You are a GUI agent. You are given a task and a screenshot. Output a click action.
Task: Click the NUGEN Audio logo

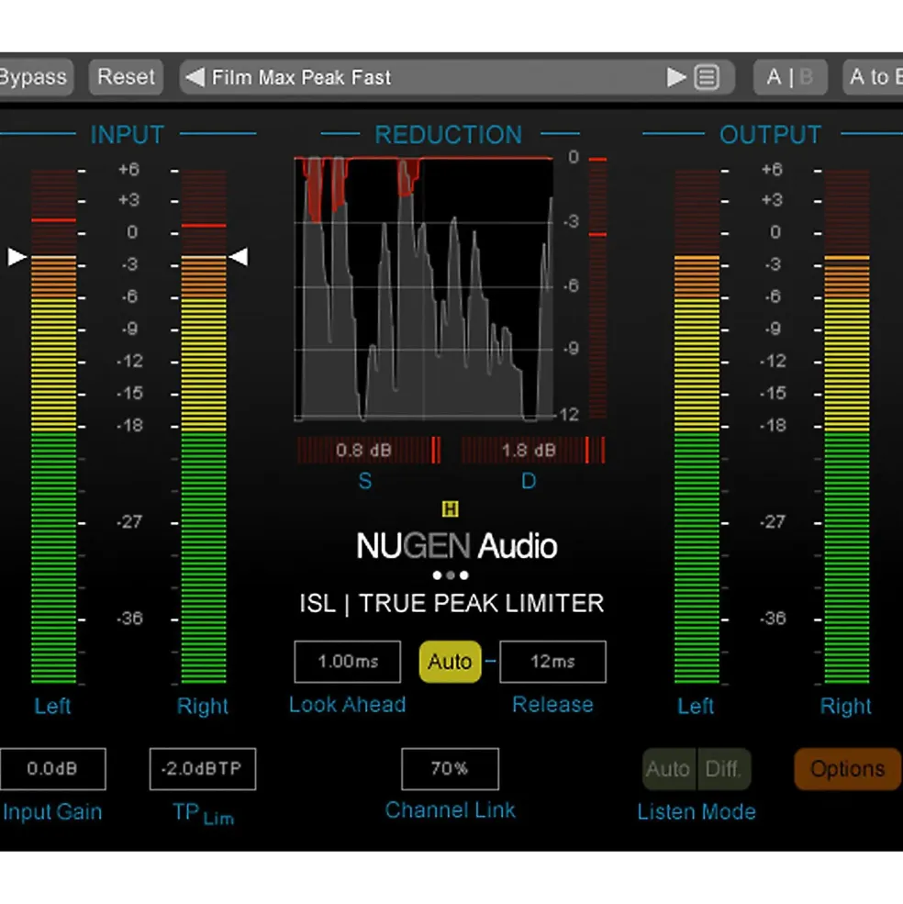click(x=457, y=545)
